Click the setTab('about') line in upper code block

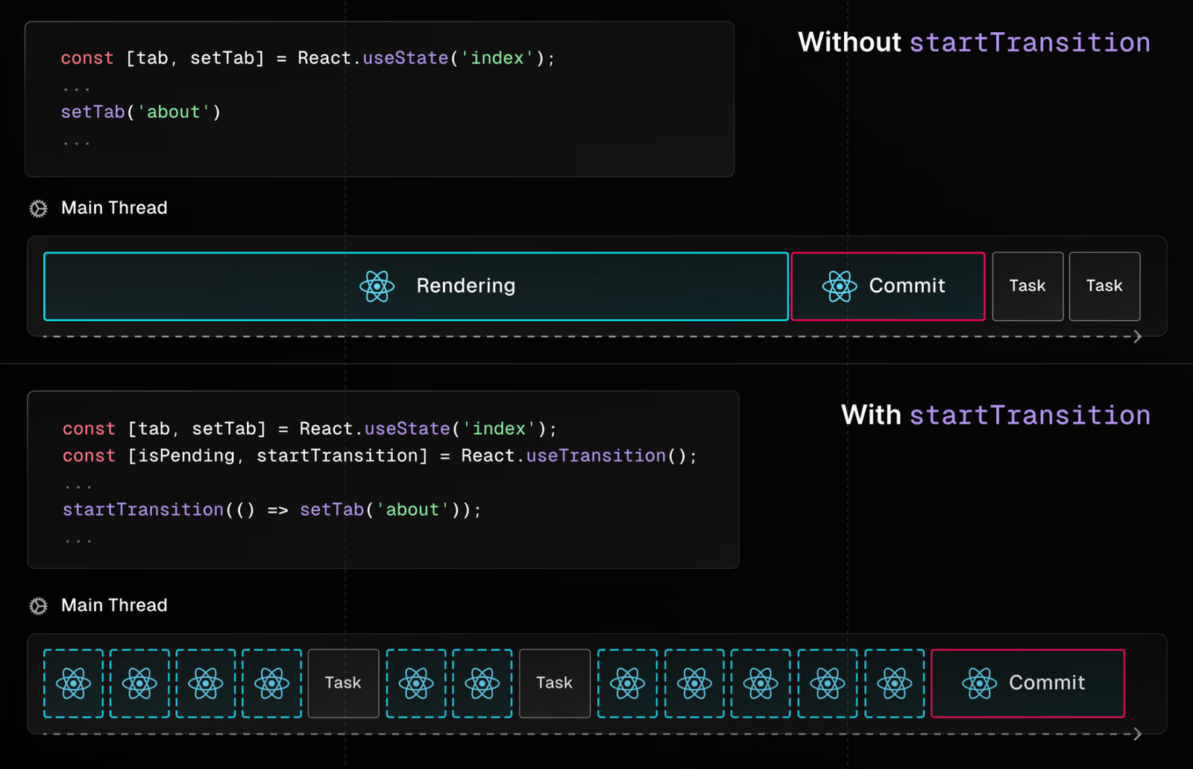(x=141, y=112)
